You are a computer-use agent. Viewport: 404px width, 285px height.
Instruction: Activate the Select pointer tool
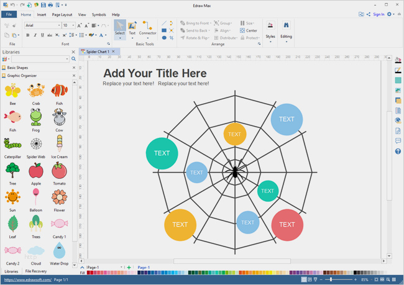point(120,29)
